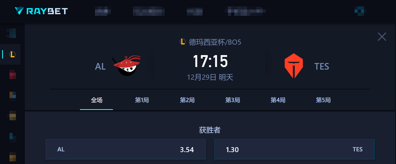Click the yellow league icon beside 德玛西亚杯
This screenshot has width=396, height=164.
coord(183,42)
